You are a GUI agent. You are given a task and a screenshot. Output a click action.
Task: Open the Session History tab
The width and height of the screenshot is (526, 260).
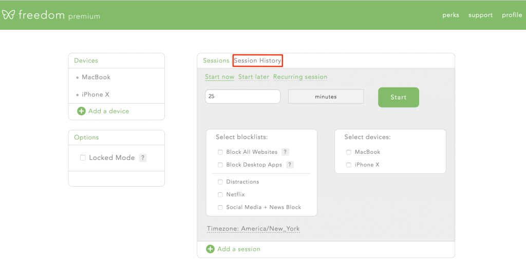pos(257,61)
